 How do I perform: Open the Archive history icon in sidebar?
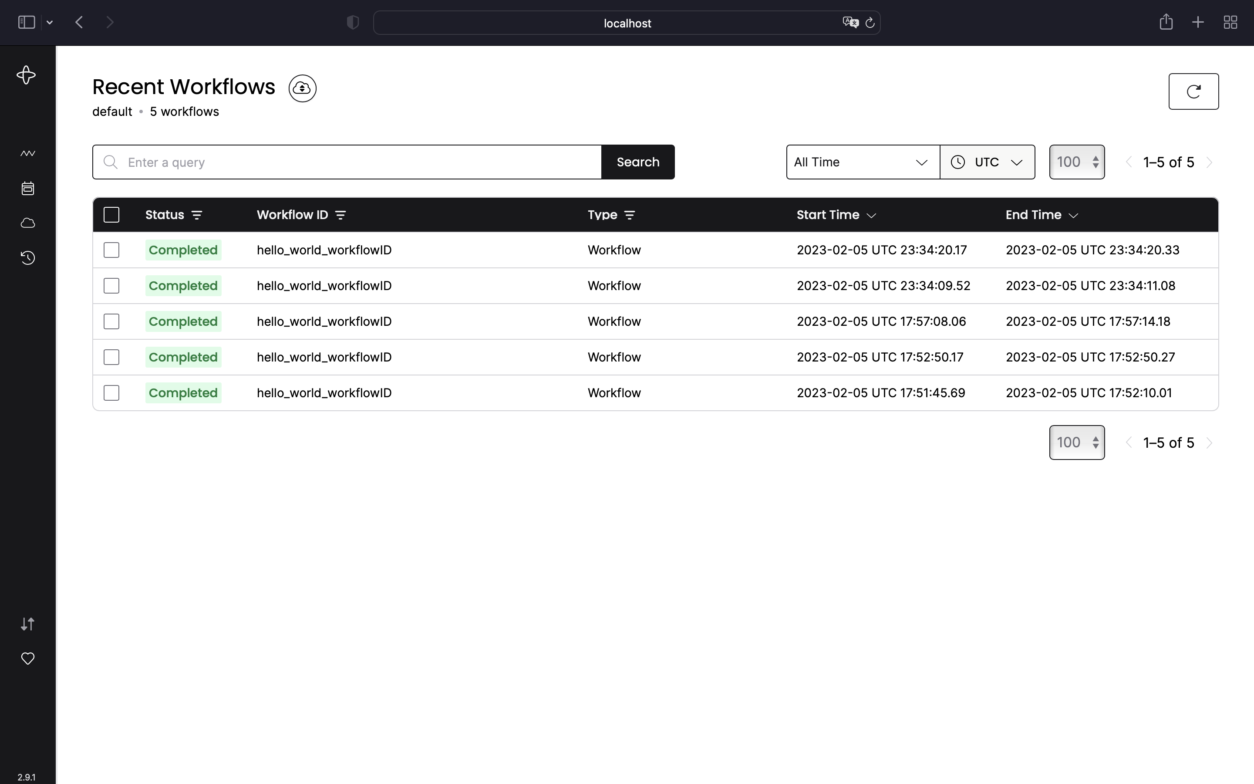point(27,258)
